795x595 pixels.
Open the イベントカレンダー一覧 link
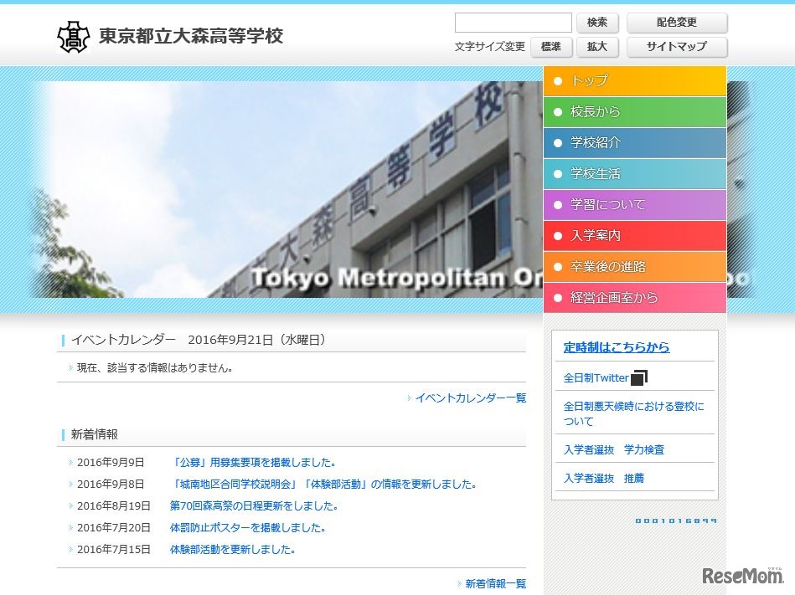(x=470, y=398)
